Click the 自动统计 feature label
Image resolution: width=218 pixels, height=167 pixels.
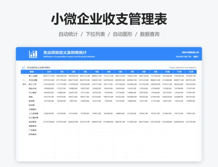tap(68, 34)
